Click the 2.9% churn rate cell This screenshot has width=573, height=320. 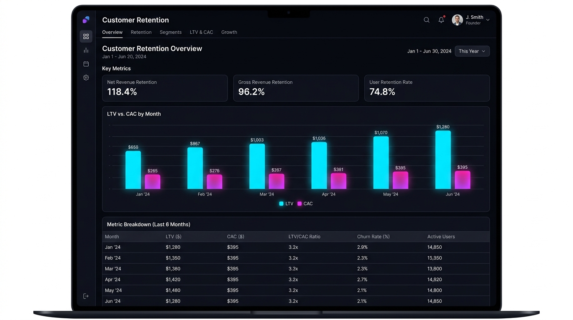(362, 247)
